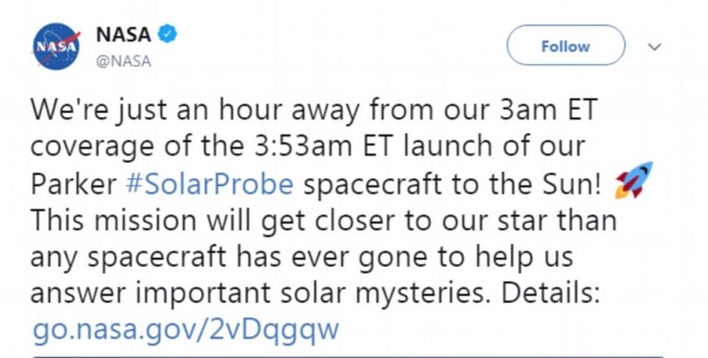Image resolution: width=708 pixels, height=358 pixels.
Task: Expand the tweet options chevron menu
Action: pyautogui.click(x=655, y=46)
